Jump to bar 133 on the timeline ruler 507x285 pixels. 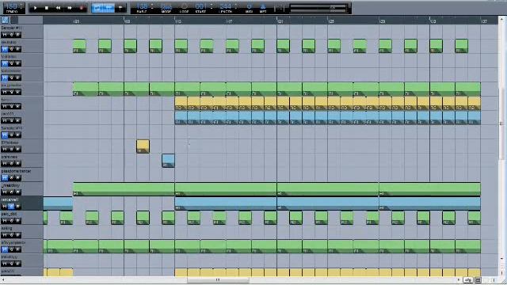[x=433, y=21]
